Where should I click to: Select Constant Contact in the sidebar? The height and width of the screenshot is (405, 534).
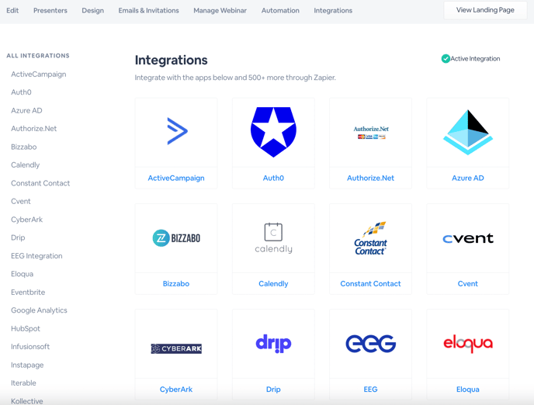tap(40, 183)
